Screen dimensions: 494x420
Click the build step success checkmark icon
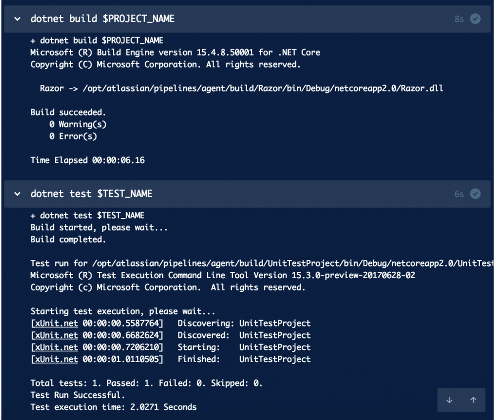click(475, 19)
